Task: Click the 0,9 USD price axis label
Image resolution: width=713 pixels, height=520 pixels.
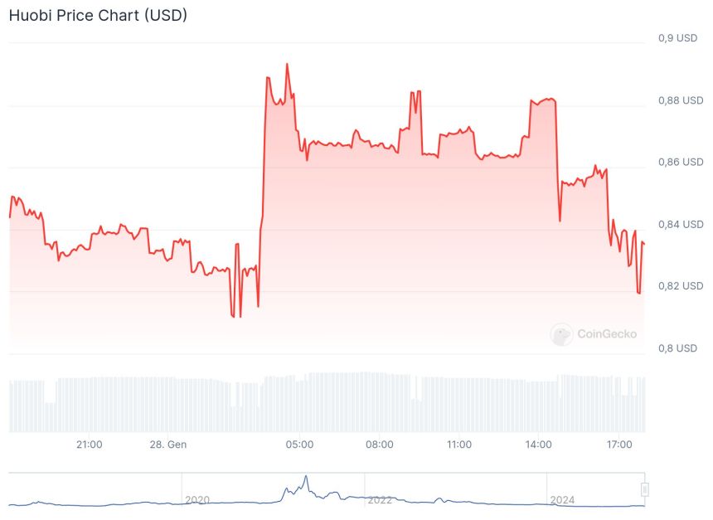Action: (x=677, y=38)
